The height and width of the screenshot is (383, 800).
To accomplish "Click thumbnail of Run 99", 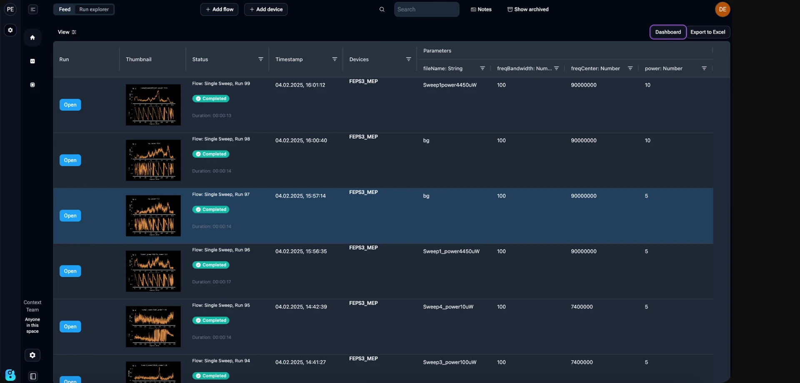I will [x=153, y=105].
